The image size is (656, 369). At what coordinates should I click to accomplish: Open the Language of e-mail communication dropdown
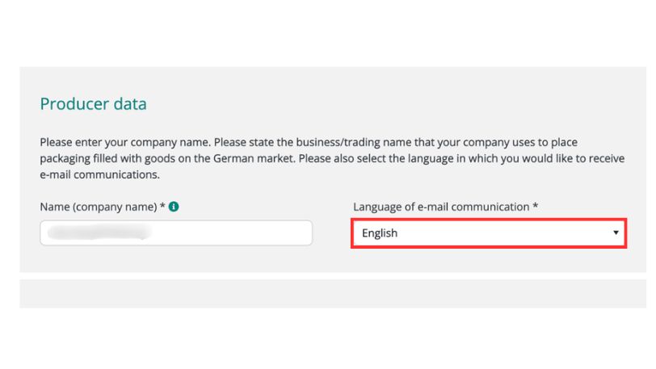click(x=488, y=233)
